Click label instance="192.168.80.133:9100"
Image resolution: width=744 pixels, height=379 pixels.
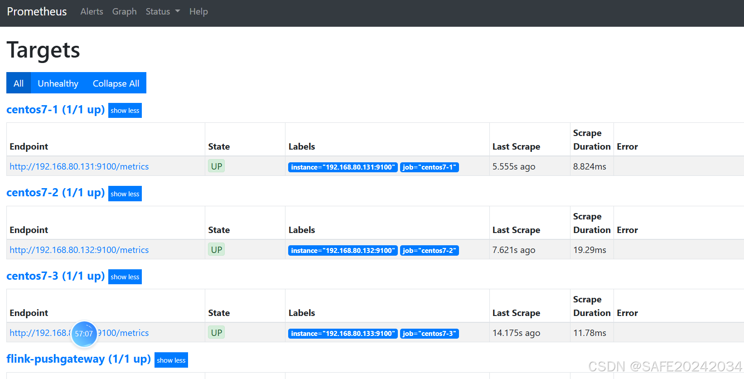click(x=343, y=334)
